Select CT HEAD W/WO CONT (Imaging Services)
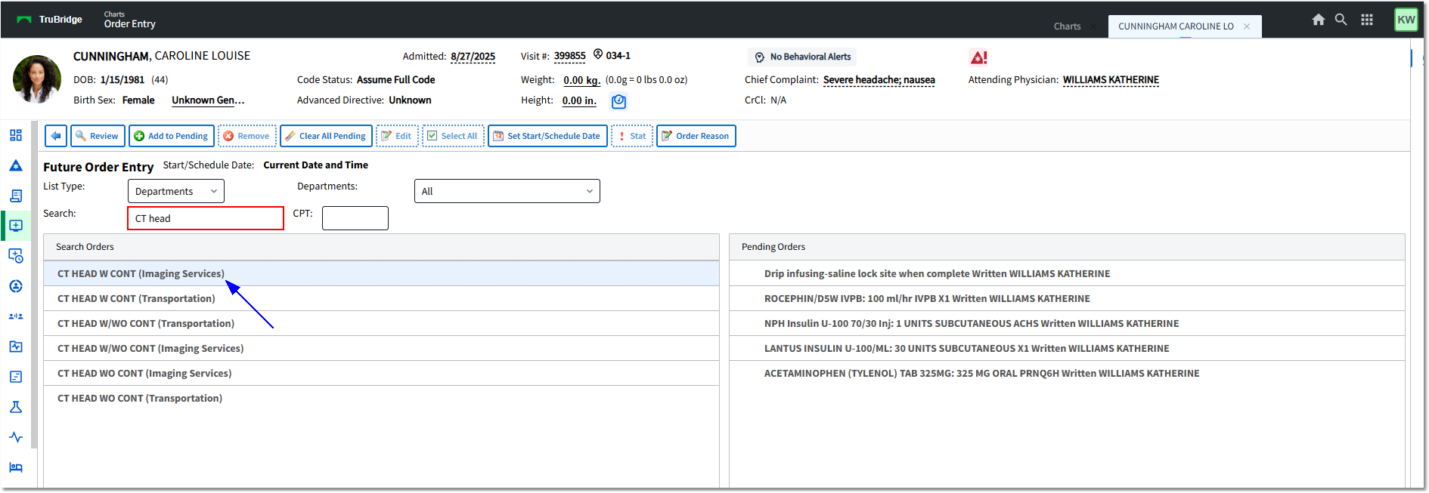This screenshot has width=1429, height=493. pyautogui.click(x=381, y=348)
